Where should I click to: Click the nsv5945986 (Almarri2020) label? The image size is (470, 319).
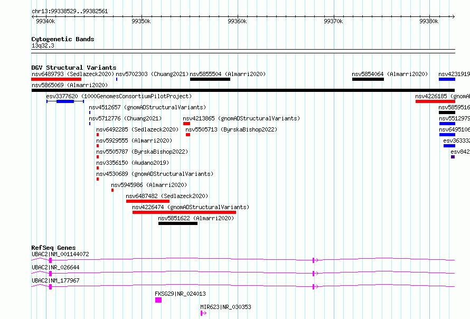[149, 185]
